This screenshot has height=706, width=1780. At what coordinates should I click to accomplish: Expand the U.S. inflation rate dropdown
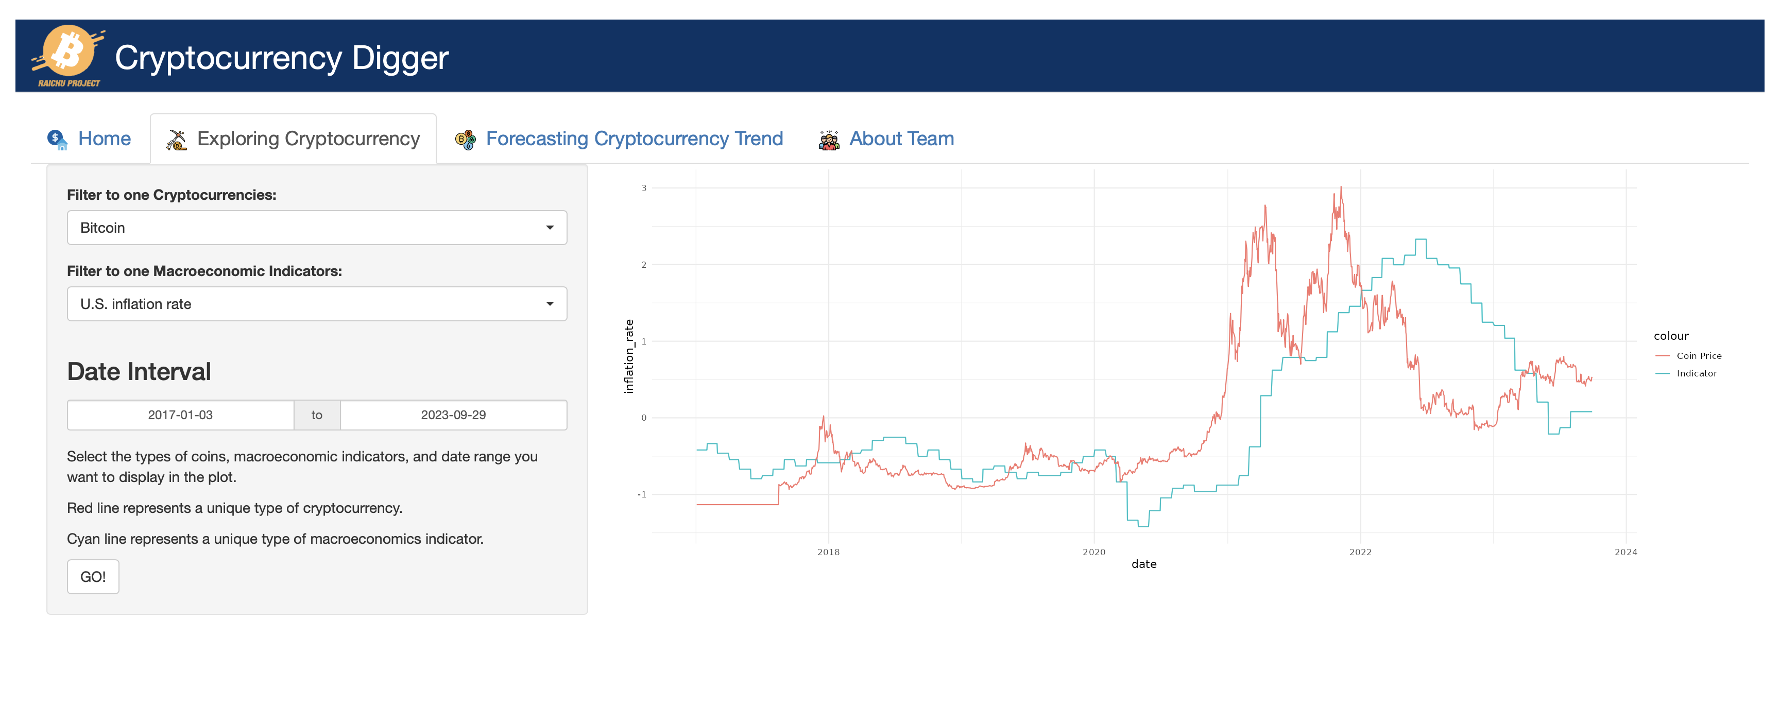click(316, 304)
